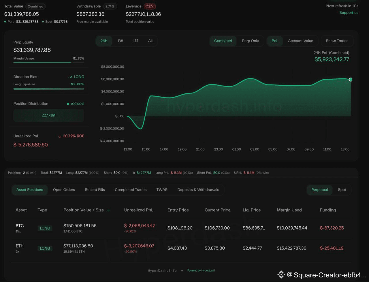Select the 1M time range

tap(135, 41)
